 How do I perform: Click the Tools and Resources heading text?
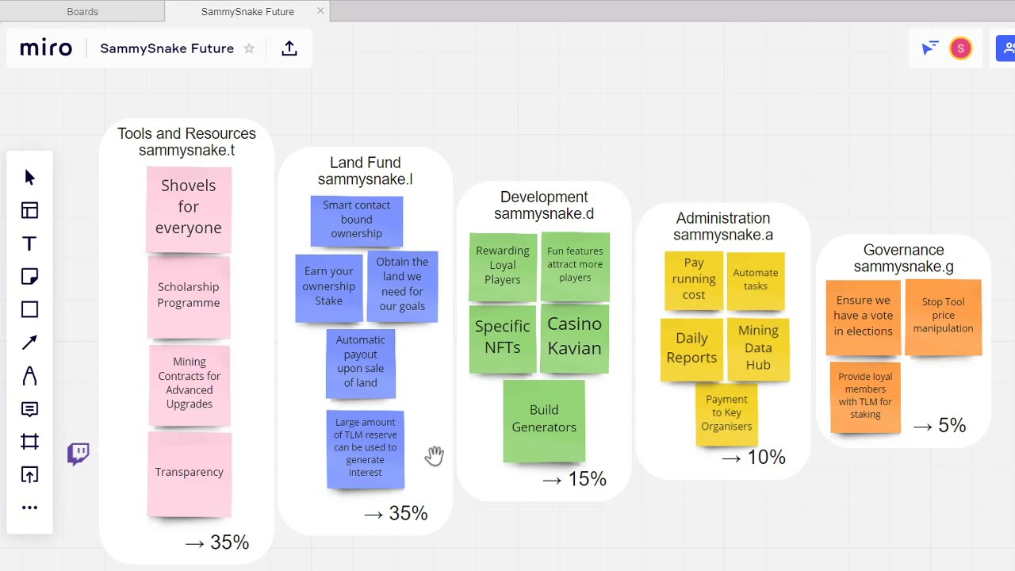pyautogui.click(x=186, y=142)
